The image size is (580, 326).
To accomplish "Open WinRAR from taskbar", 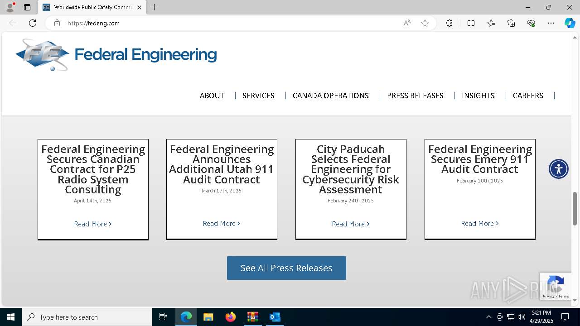I will (x=252, y=317).
